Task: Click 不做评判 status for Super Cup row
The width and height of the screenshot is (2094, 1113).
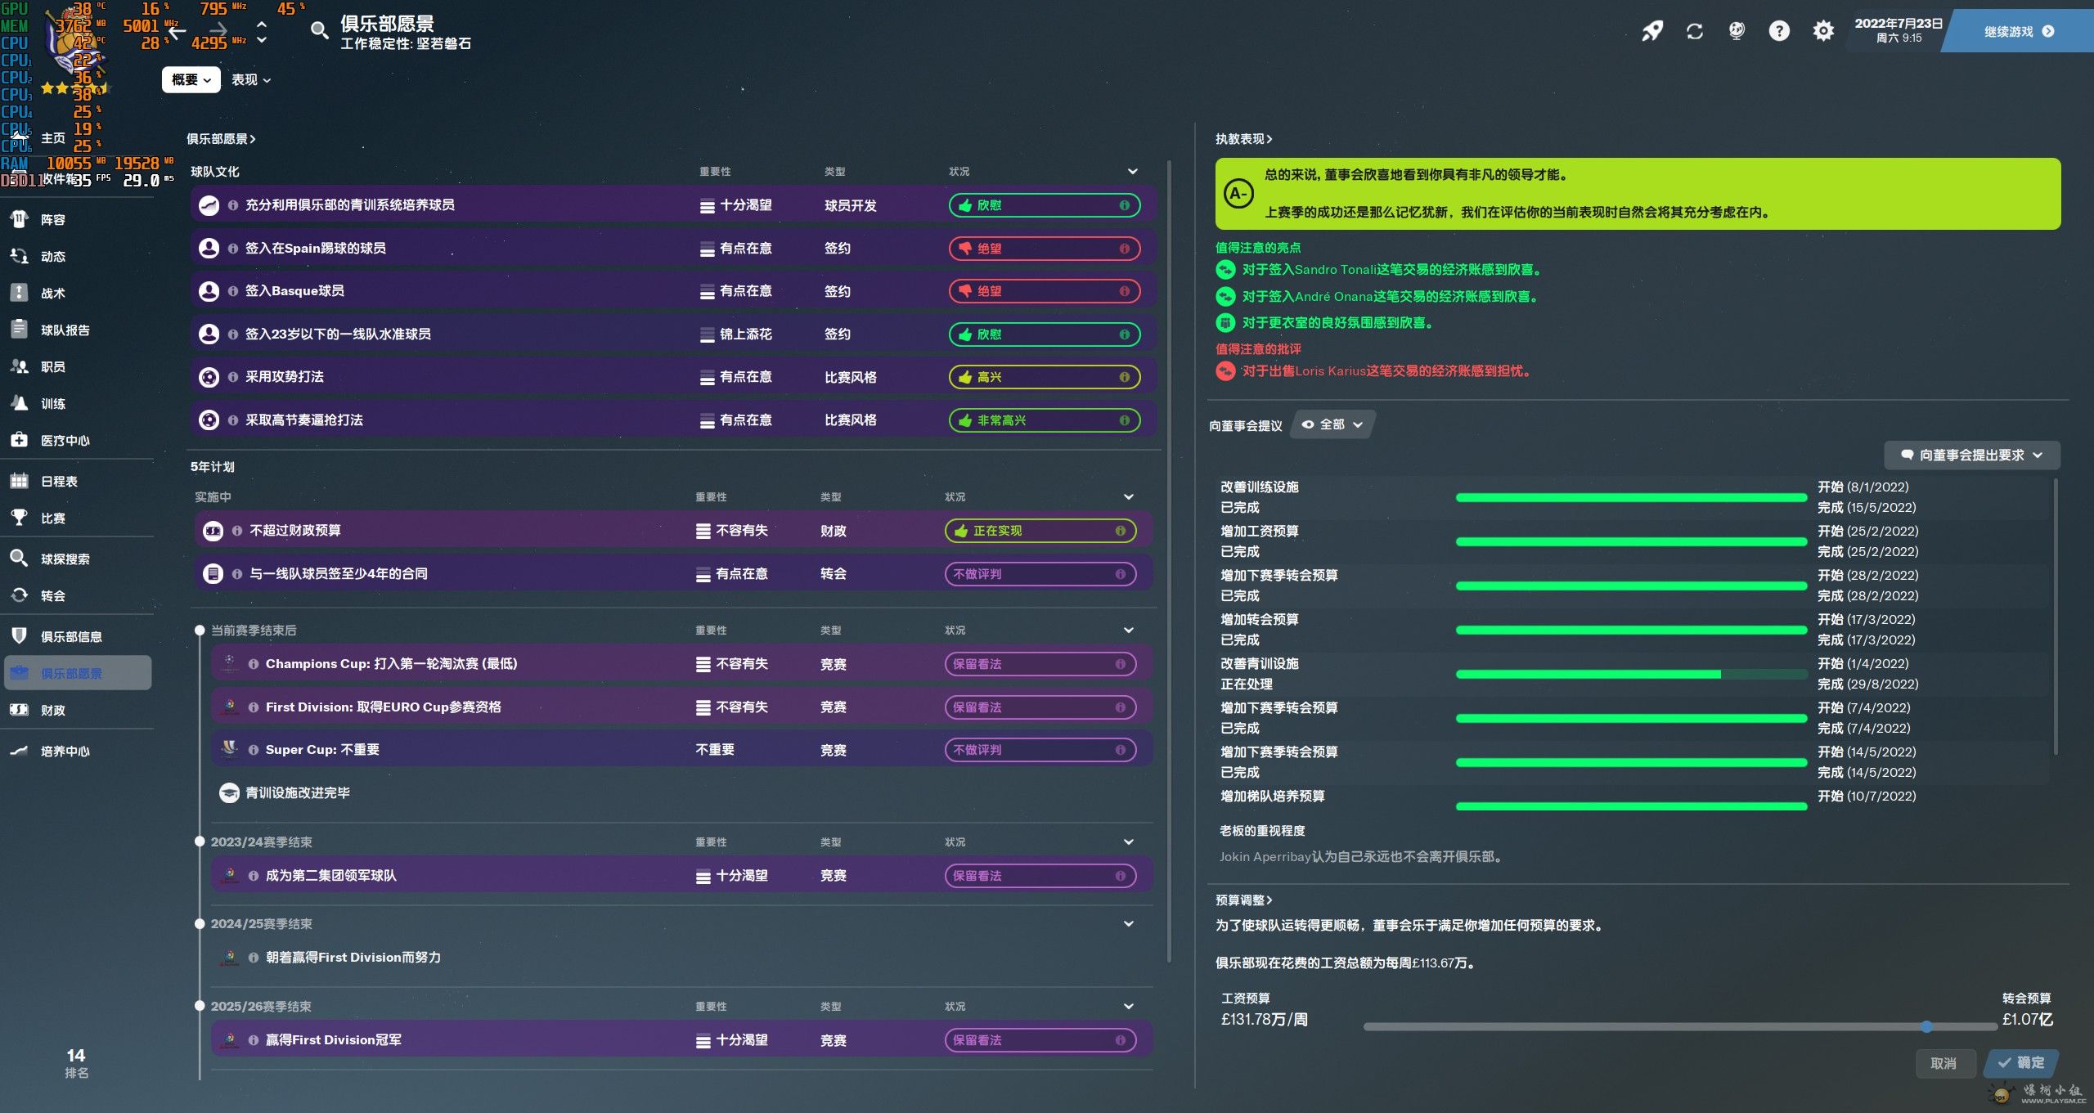Action: pos(1040,750)
